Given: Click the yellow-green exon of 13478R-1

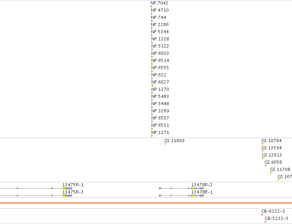Looking at the screenshot, I should [x=192, y=196].
